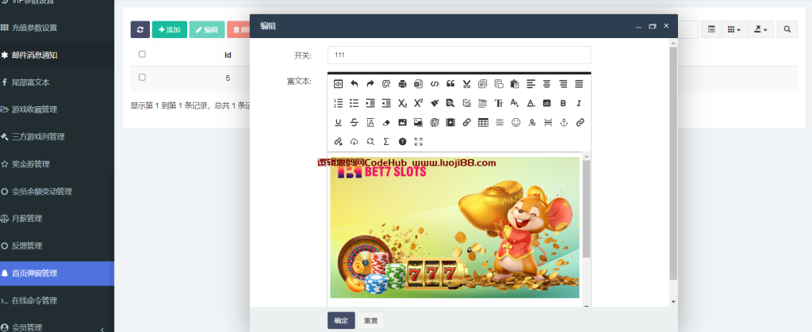Click the refresh table button
The height and width of the screenshot is (332, 812).
click(140, 29)
